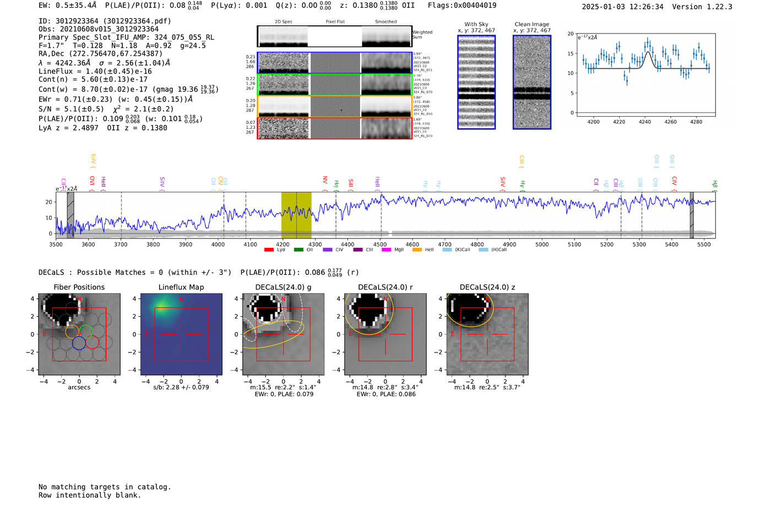Select the LineFlux = 1.40(±0.45)e-16 value
Viewport: 771px width, 525px height.
tap(95, 71)
